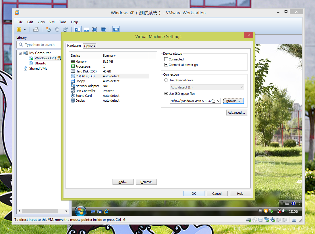
Task: Click the guest volume tray icon
Action: pos(284,211)
